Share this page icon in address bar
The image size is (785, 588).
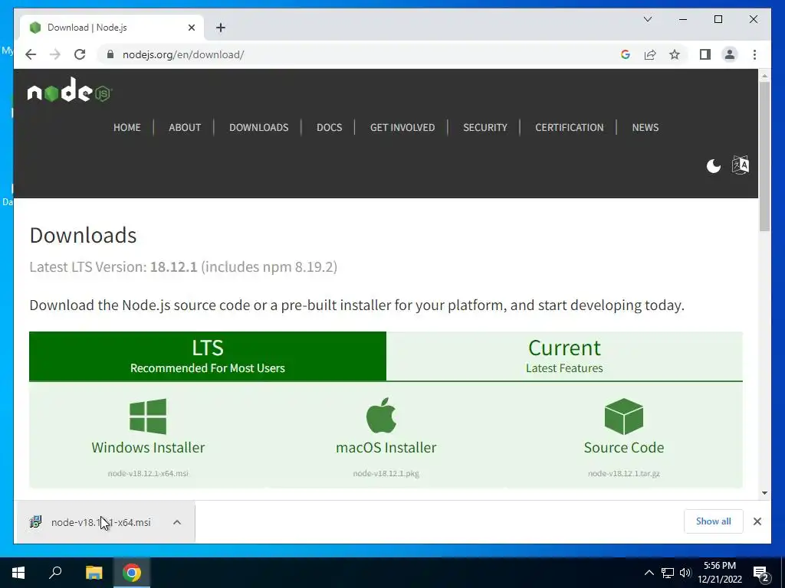(x=650, y=54)
